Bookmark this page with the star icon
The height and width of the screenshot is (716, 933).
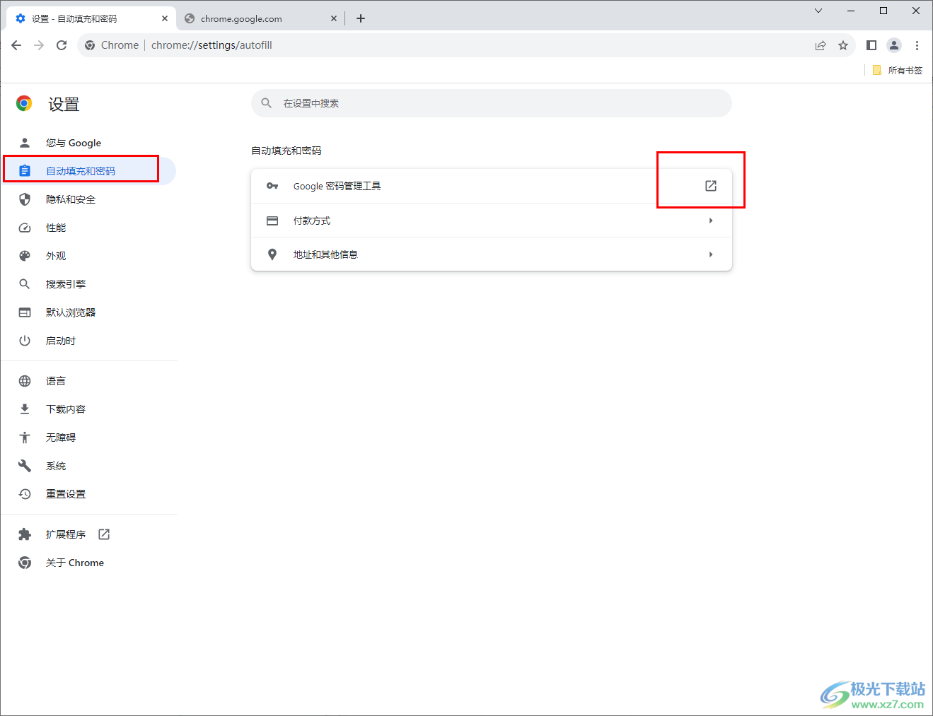pyautogui.click(x=843, y=45)
